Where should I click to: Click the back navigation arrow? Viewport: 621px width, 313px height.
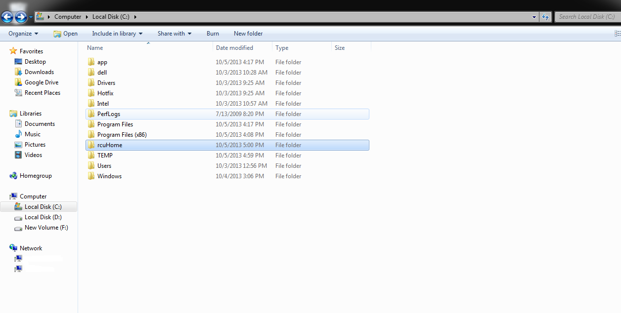(x=7, y=16)
